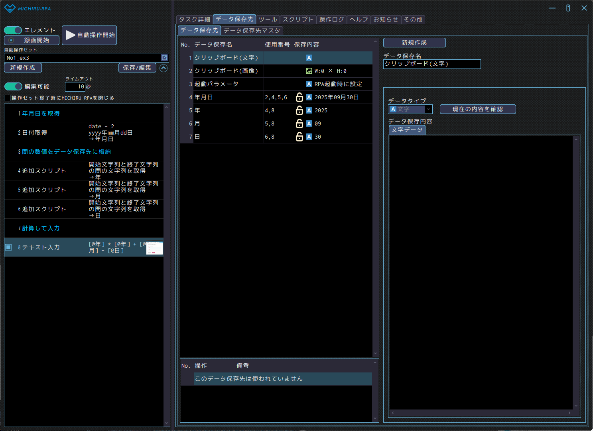This screenshot has width=593, height=431.
Task: Click the 保存/編集 button
Action: coord(137,68)
